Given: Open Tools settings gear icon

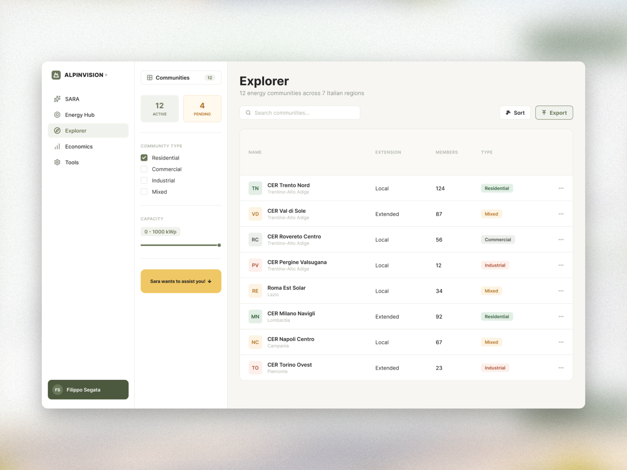Looking at the screenshot, I should point(57,162).
